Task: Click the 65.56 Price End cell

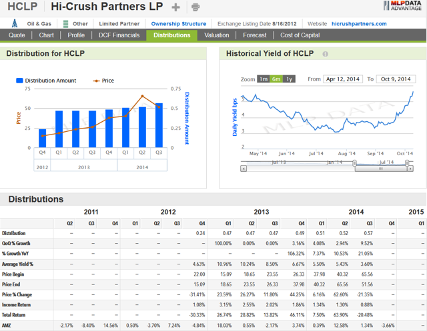Action: coord(344,284)
